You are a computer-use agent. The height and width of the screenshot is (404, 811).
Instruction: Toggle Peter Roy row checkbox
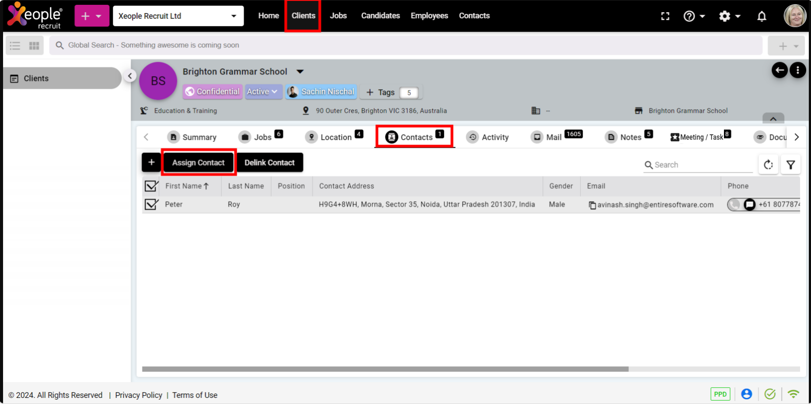click(151, 204)
